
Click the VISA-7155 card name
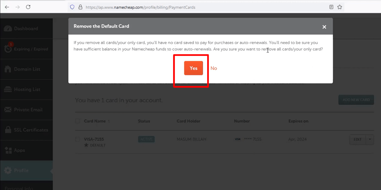click(94, 139)
